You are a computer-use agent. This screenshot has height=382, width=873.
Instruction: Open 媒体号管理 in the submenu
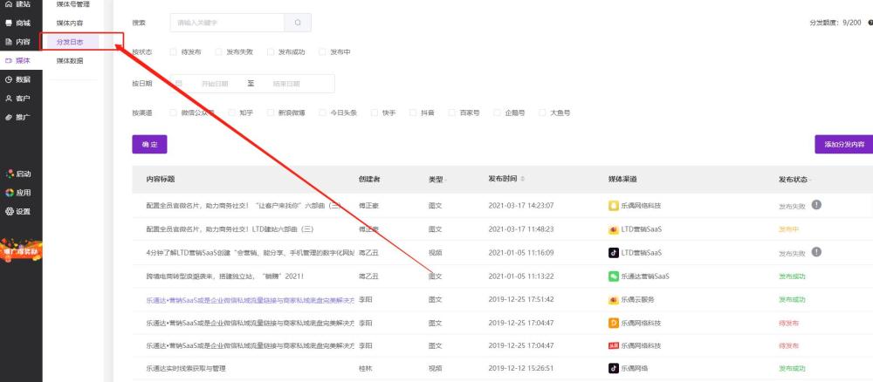tap(73, 4)
